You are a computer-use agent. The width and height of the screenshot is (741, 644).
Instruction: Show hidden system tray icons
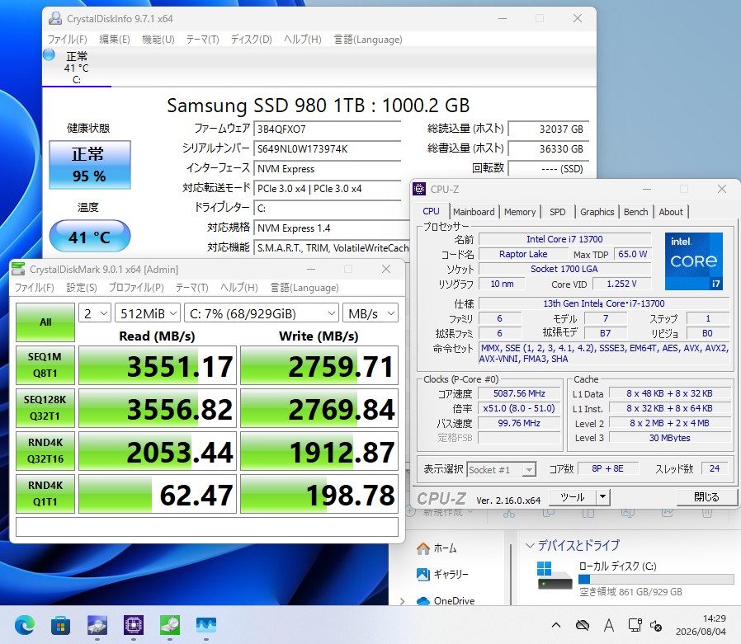(x=556, y=626)
